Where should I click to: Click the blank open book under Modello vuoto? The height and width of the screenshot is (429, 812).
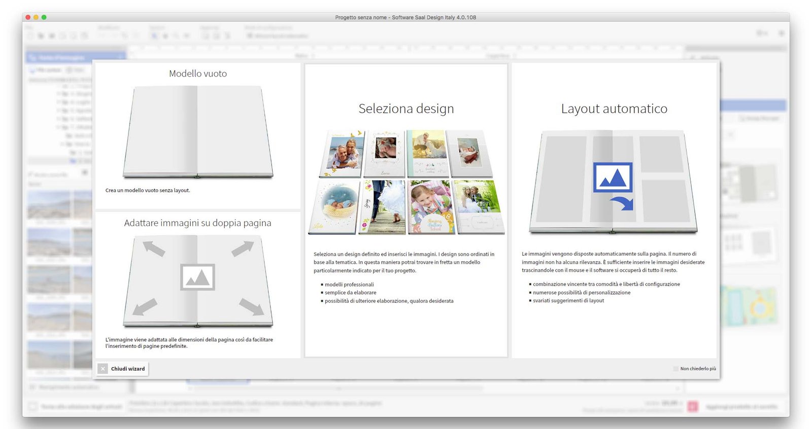198,132
